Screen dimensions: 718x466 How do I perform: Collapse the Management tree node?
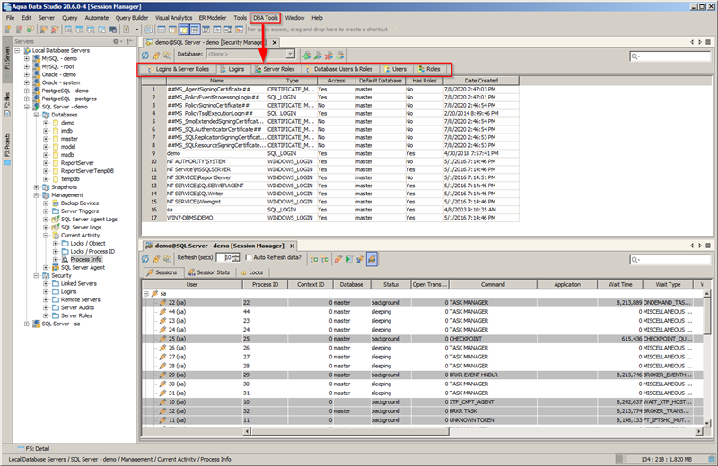[x=36, y=195]
